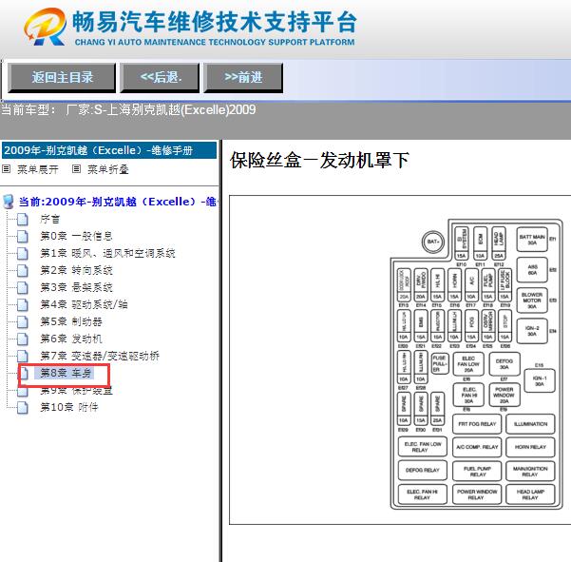
Task: Click BATT MAIN 30A fuse in diagram
Action: tap(532, 240)
